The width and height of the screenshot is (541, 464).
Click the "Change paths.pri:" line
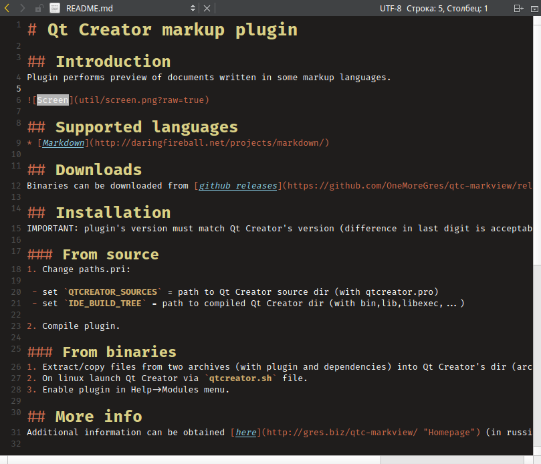coord(86,269)
